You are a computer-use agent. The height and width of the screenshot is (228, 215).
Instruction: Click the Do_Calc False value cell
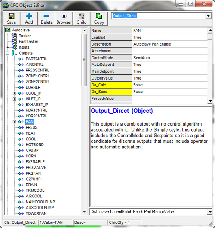tap(170, 85)
